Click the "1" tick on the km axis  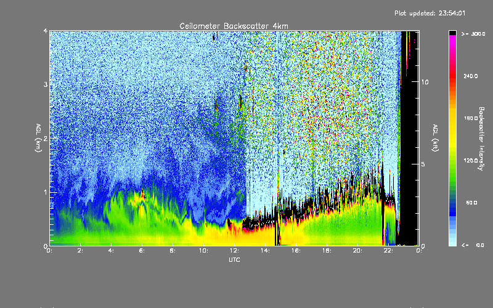pyautogui.click(x=46, y=192)
